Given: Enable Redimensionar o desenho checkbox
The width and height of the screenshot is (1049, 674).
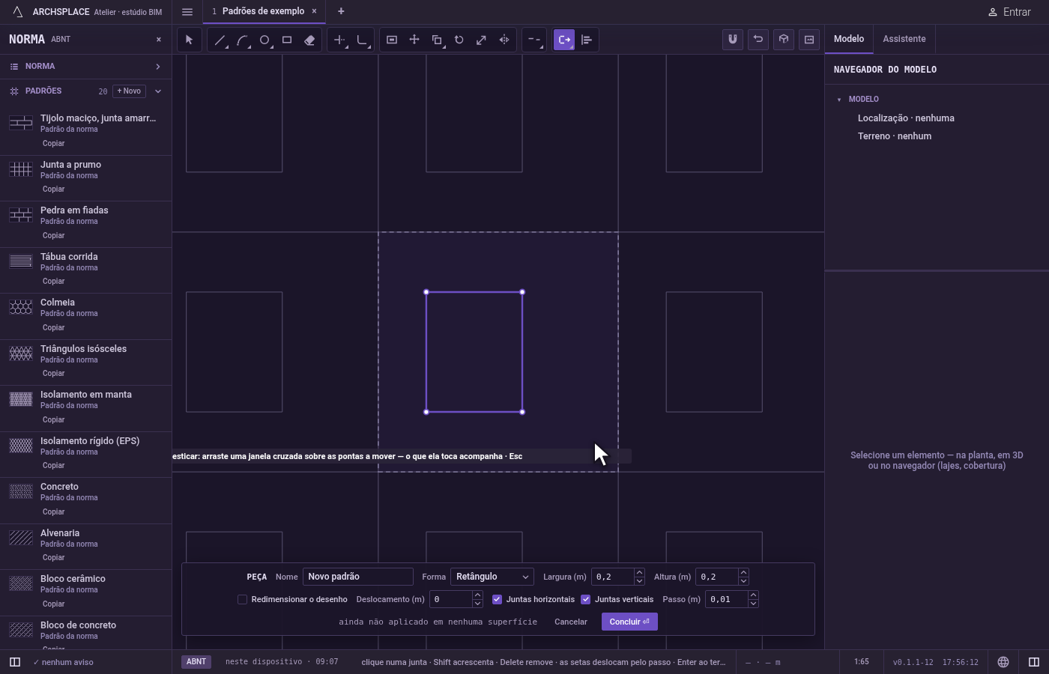Looking at the screenshot, I should click(x=242, y=599).
